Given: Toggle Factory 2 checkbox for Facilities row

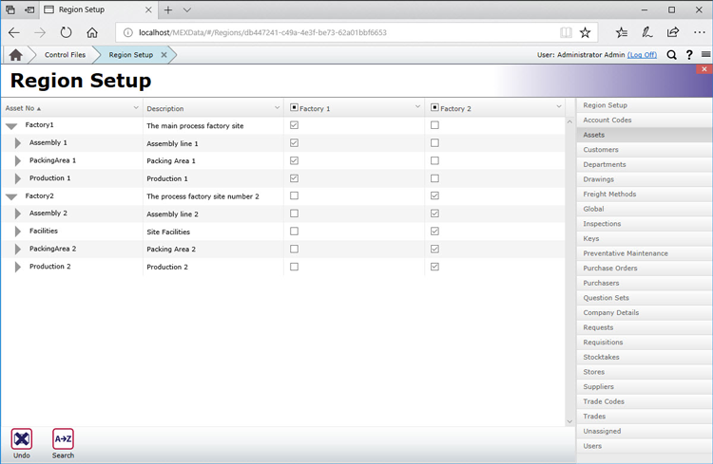Looking at the screenshot, I should (x=434, y=232).
